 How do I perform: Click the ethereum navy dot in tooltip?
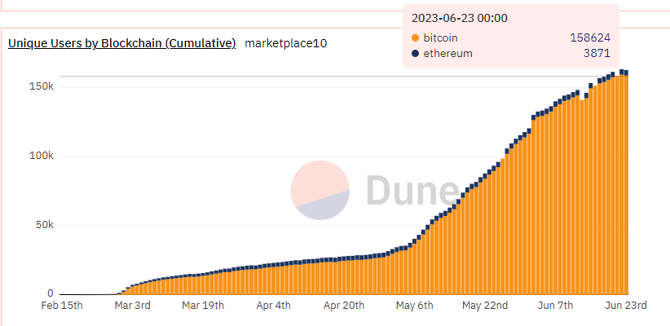pyautogui.click(x=415, y=54)
